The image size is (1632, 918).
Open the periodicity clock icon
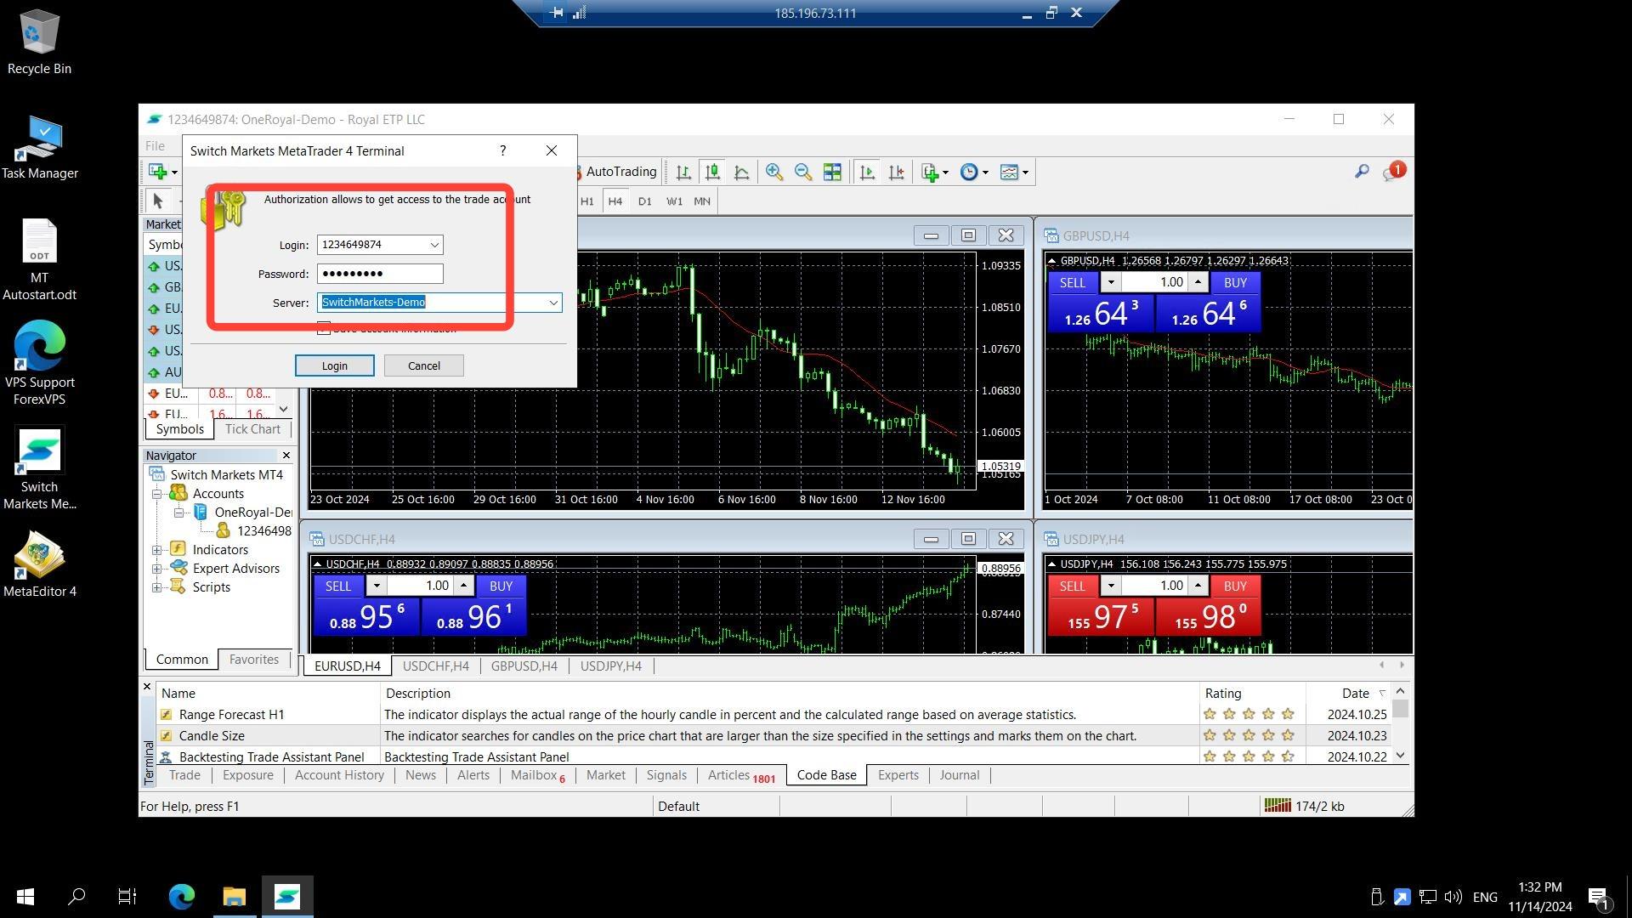[973, 173]
